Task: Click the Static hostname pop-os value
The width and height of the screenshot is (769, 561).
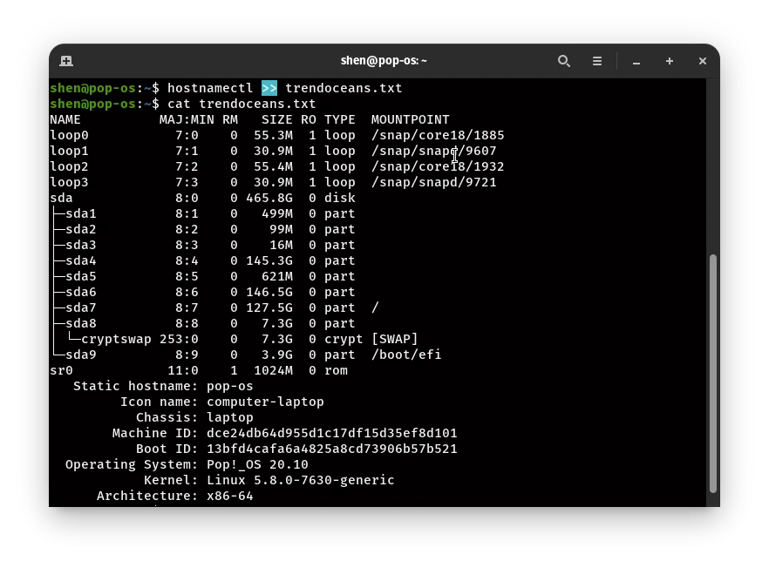Action: pos(229,386)
